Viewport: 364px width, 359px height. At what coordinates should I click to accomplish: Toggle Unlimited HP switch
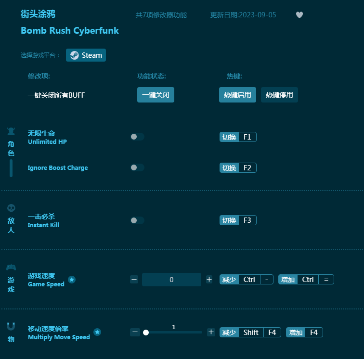pyautogui.click(x=137, y=137)
